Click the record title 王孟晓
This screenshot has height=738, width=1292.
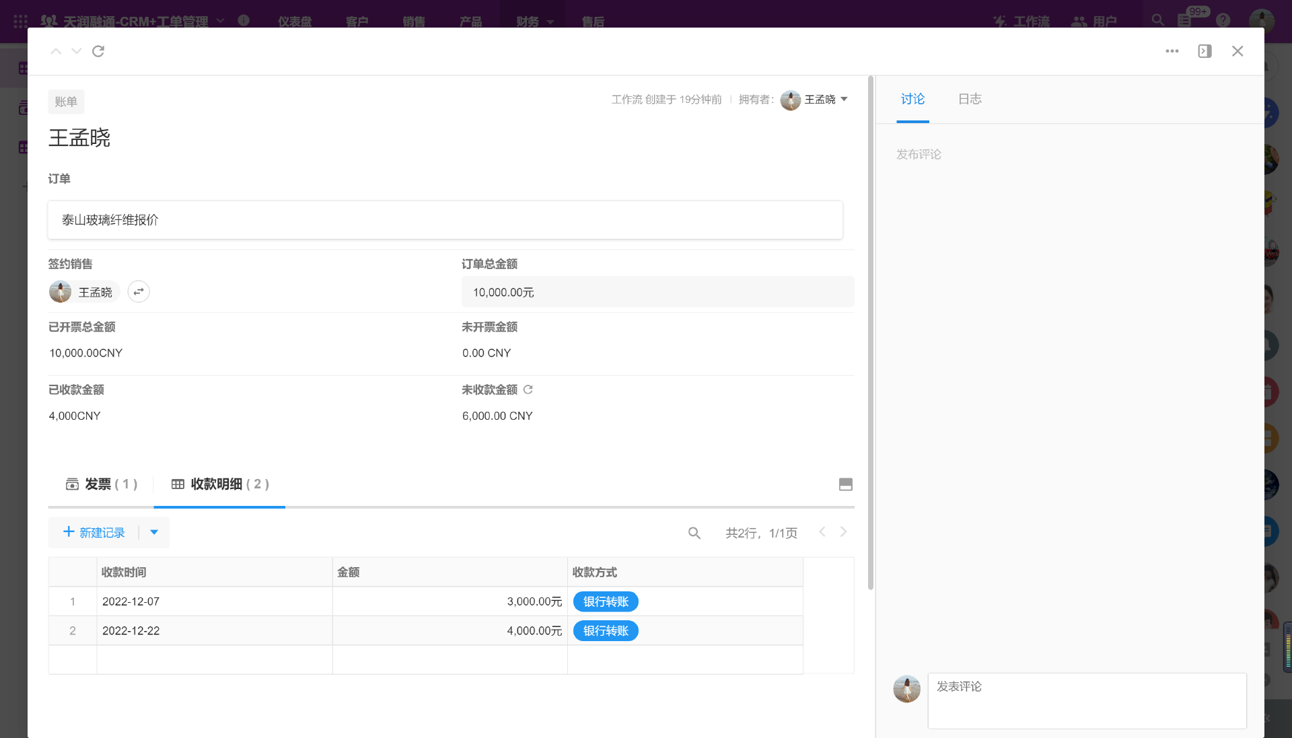pyautogui.click(x=79, y=138)
